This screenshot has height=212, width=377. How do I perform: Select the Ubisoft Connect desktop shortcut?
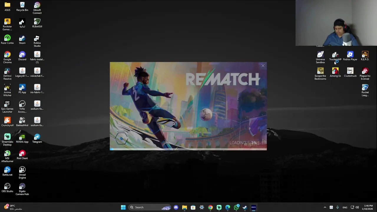coord(37,8)
